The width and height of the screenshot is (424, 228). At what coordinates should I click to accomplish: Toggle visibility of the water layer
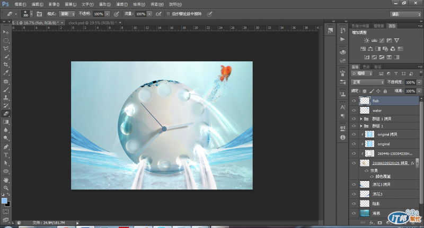point(354,111)
